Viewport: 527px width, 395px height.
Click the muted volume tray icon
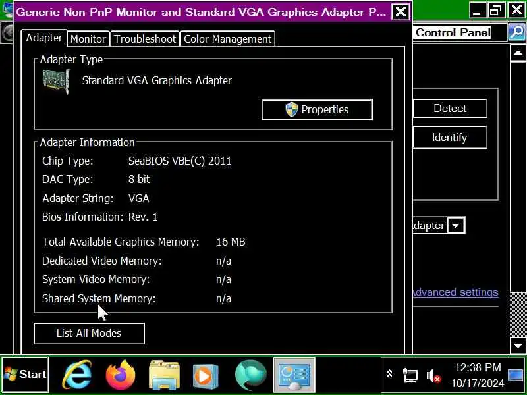(433, 376)
